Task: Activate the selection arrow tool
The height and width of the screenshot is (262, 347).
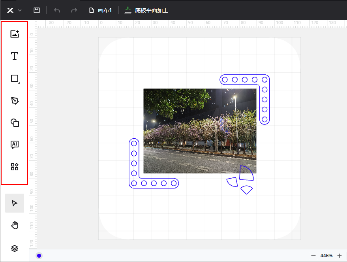Action: click(15, 203)
